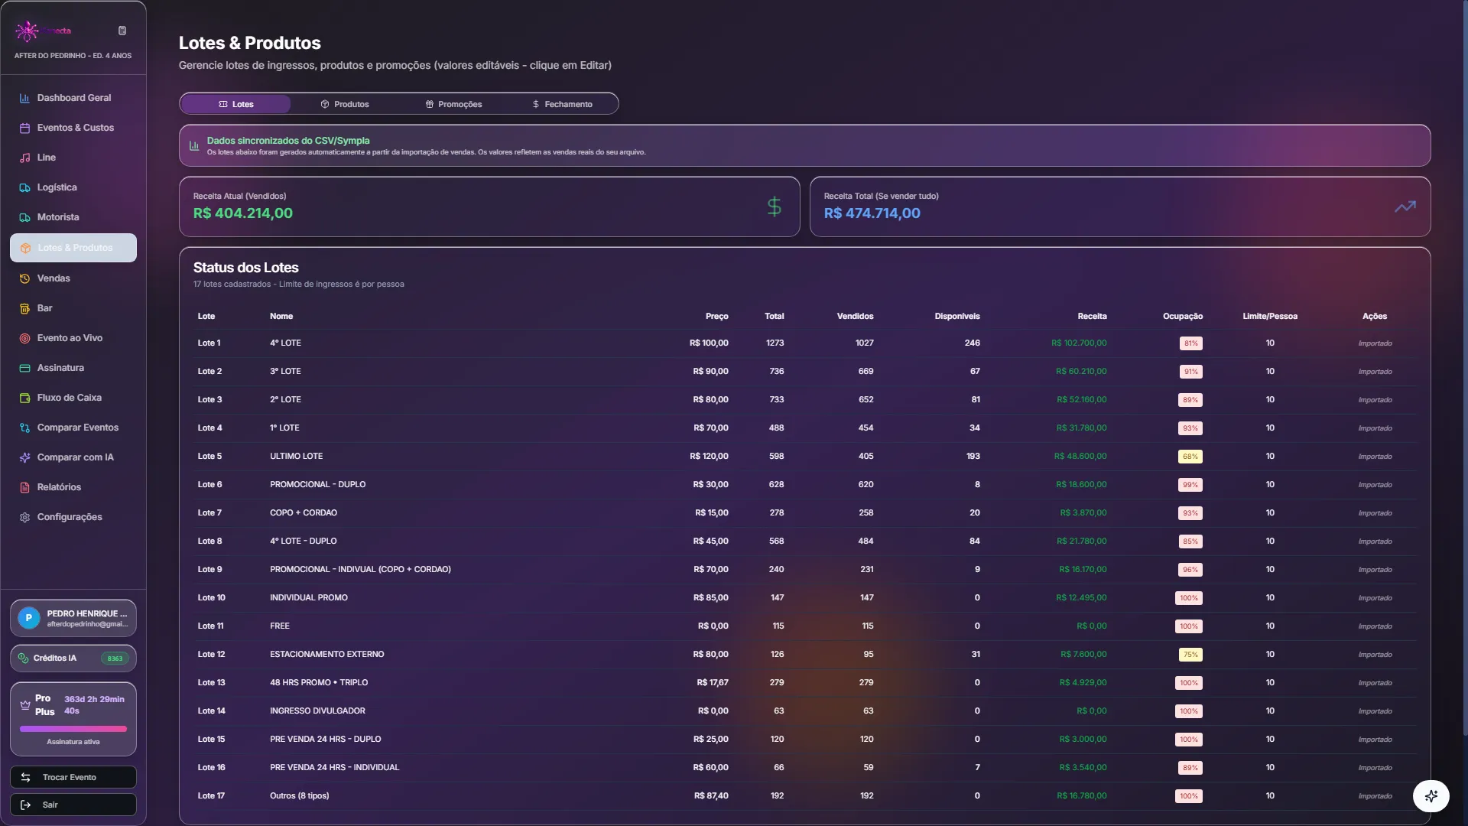The width and height of the screenshot is (1468, 826).
Task: Open the Pedro Henrique user profile card
Action: point(73,618)
